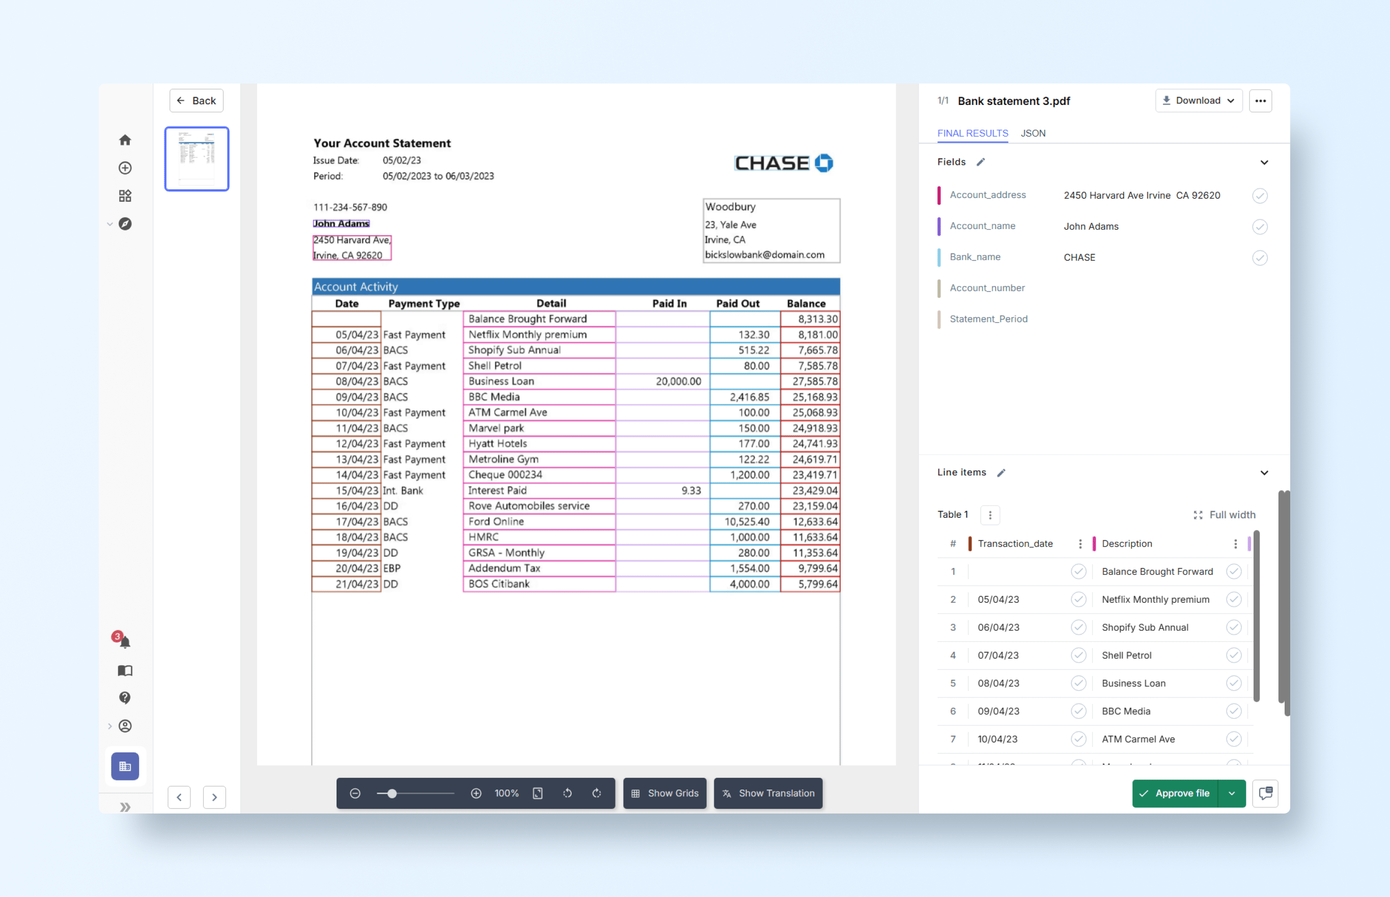Screen dimensions: 1390x897
Task: Click the Back button
Action: point(197,101)
